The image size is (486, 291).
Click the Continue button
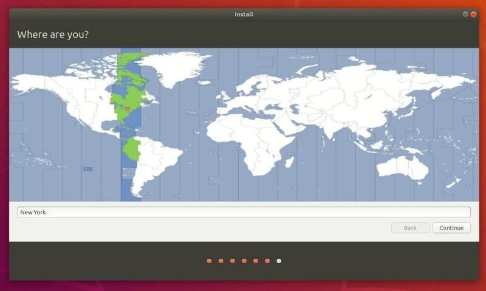click(x=451, y=228)
